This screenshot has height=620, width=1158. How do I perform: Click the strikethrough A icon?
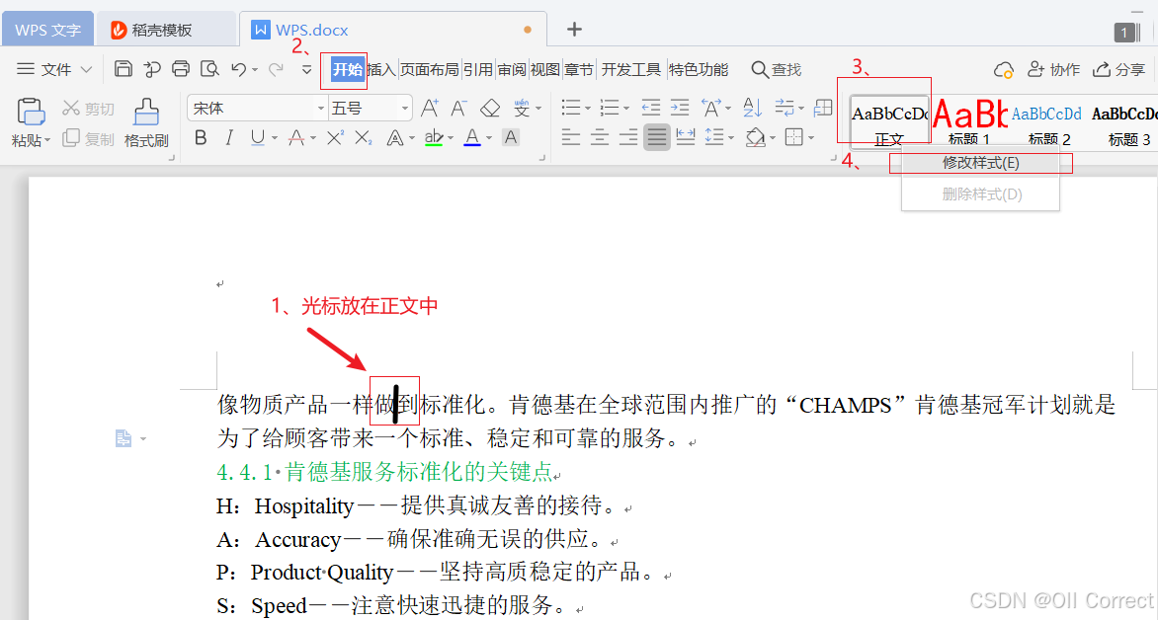(296, 138)
